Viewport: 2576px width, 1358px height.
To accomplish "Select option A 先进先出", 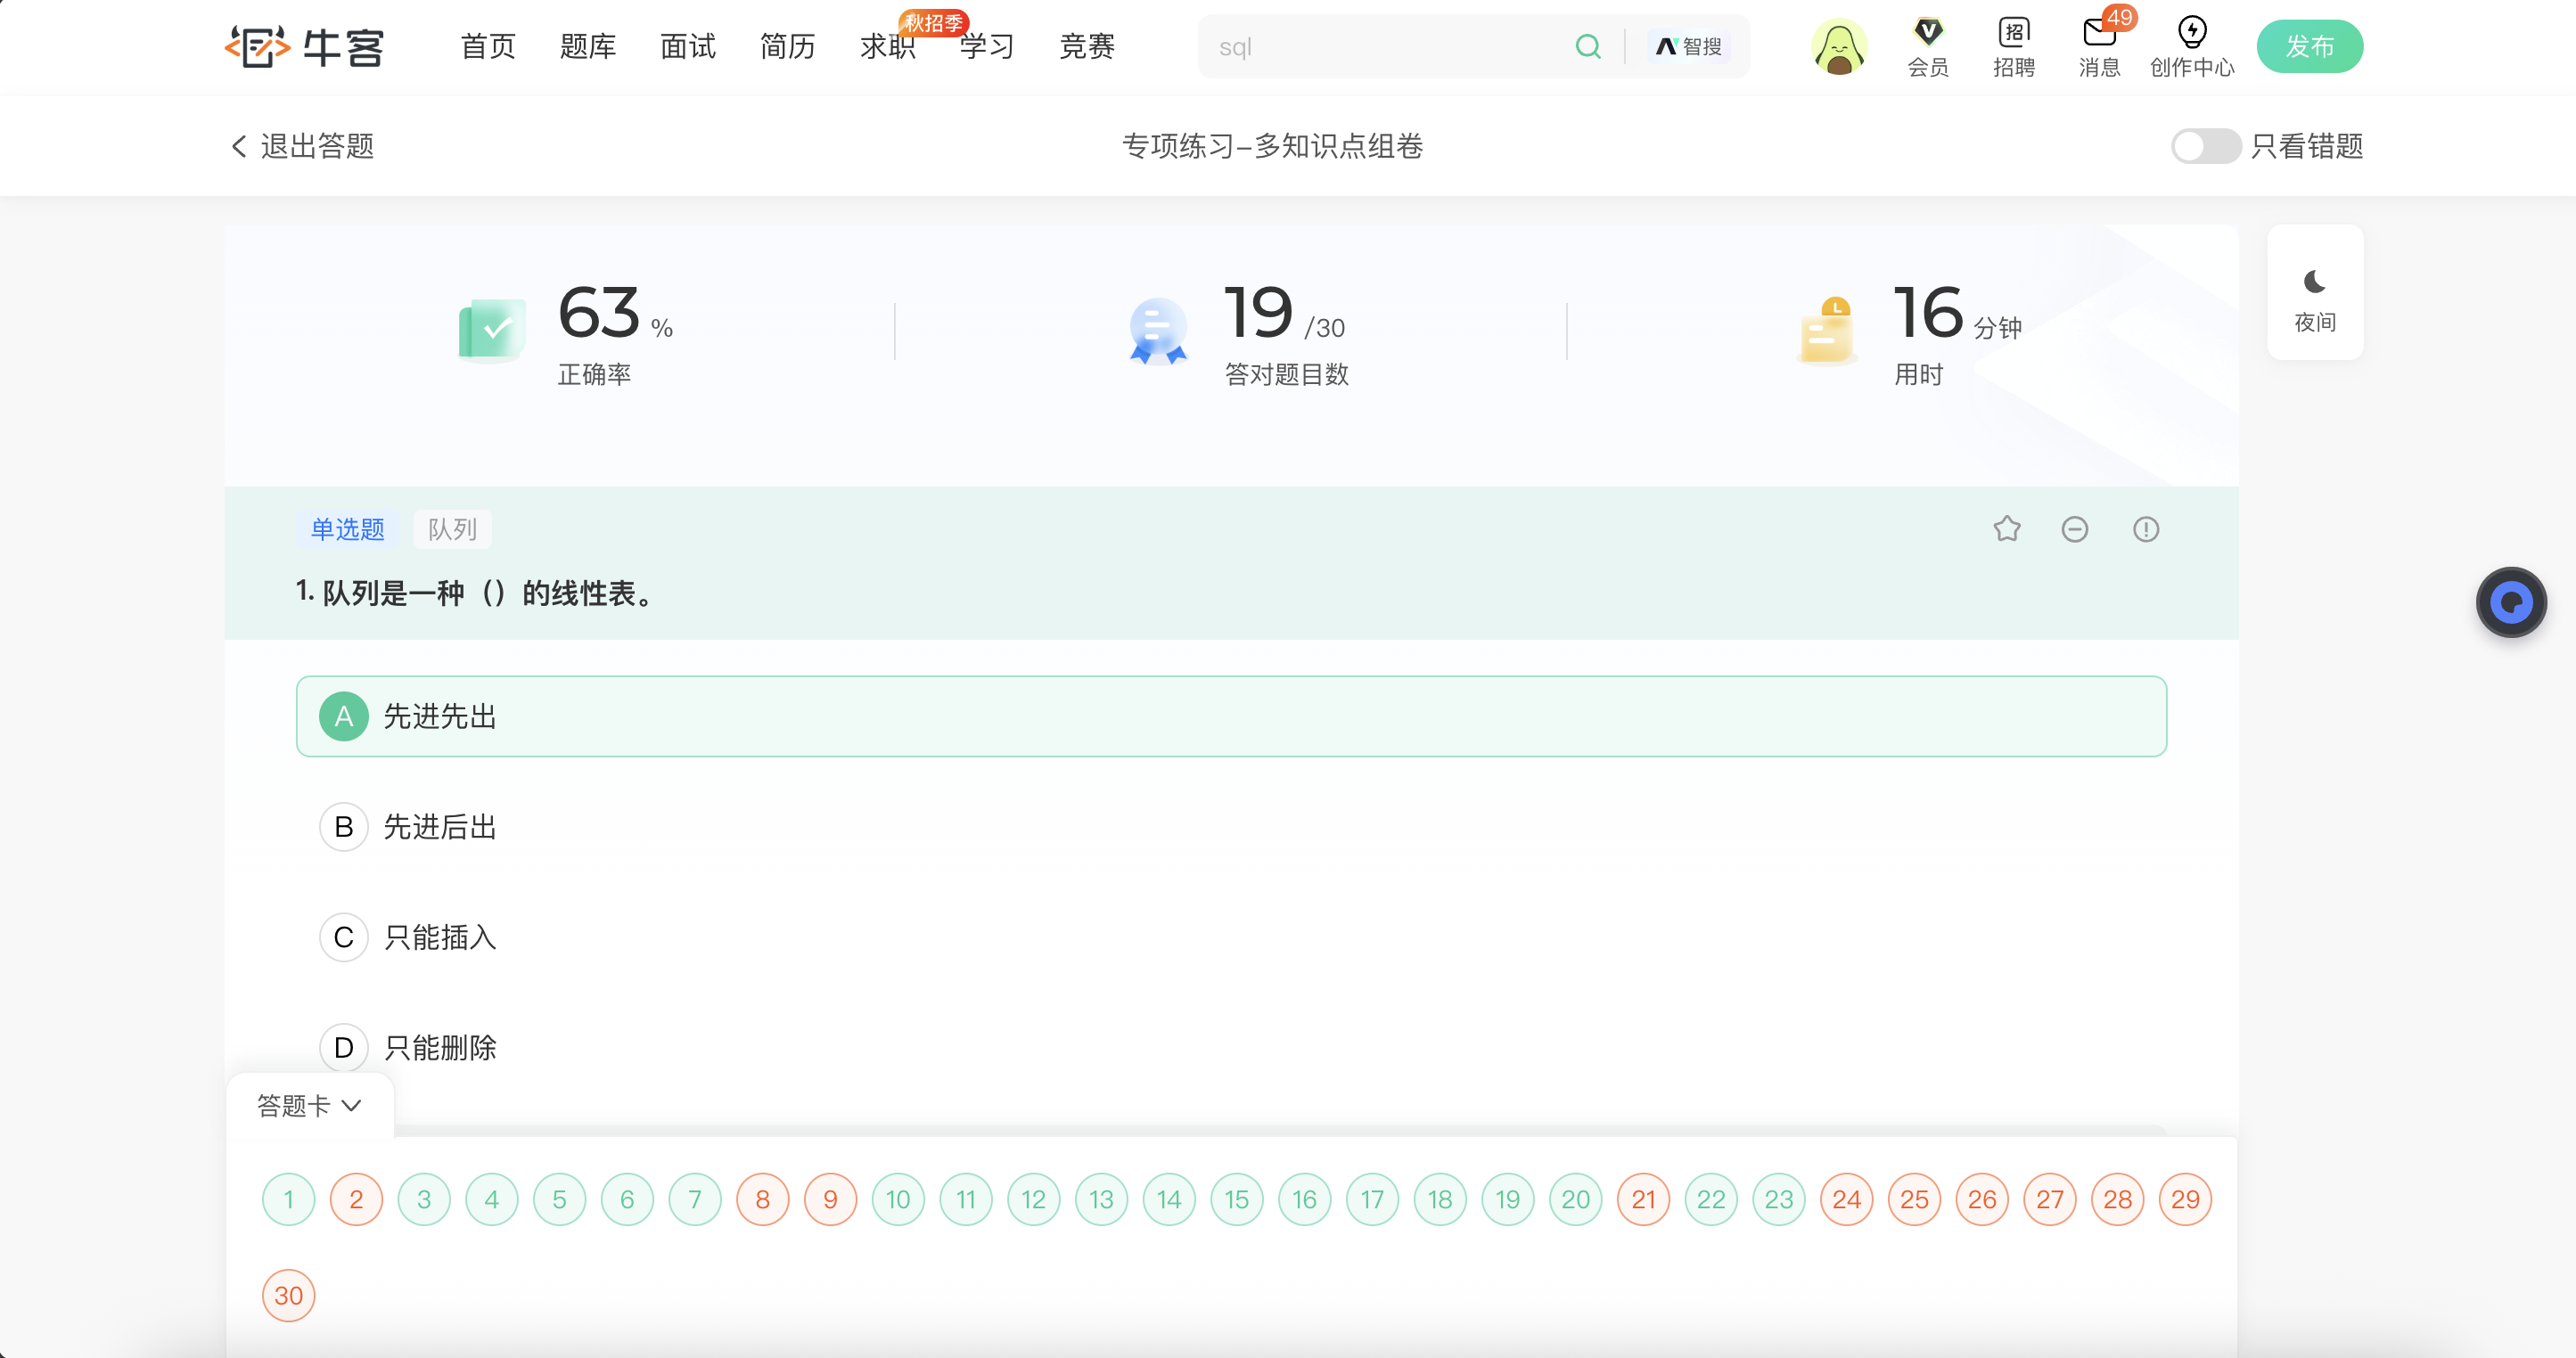I will [x=1231, y=716].
